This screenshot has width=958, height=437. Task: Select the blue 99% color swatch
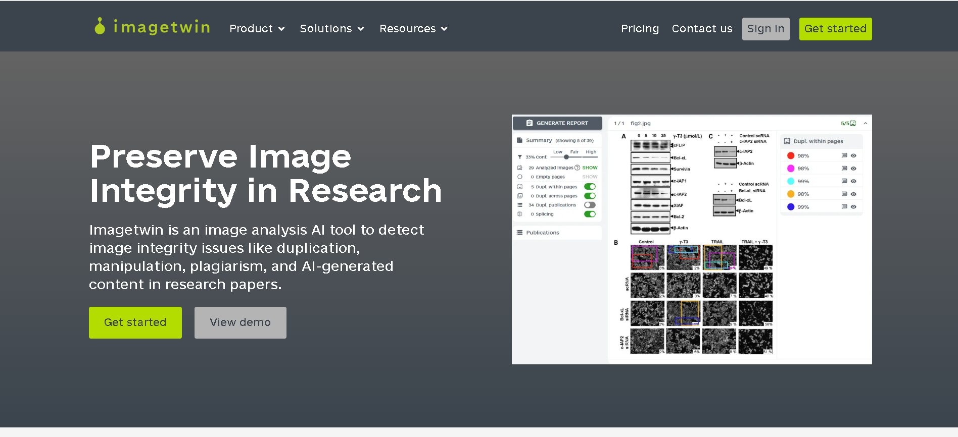click(x=791, y=207)
